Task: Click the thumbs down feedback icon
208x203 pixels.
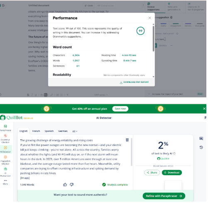Action: pos(72,185)
